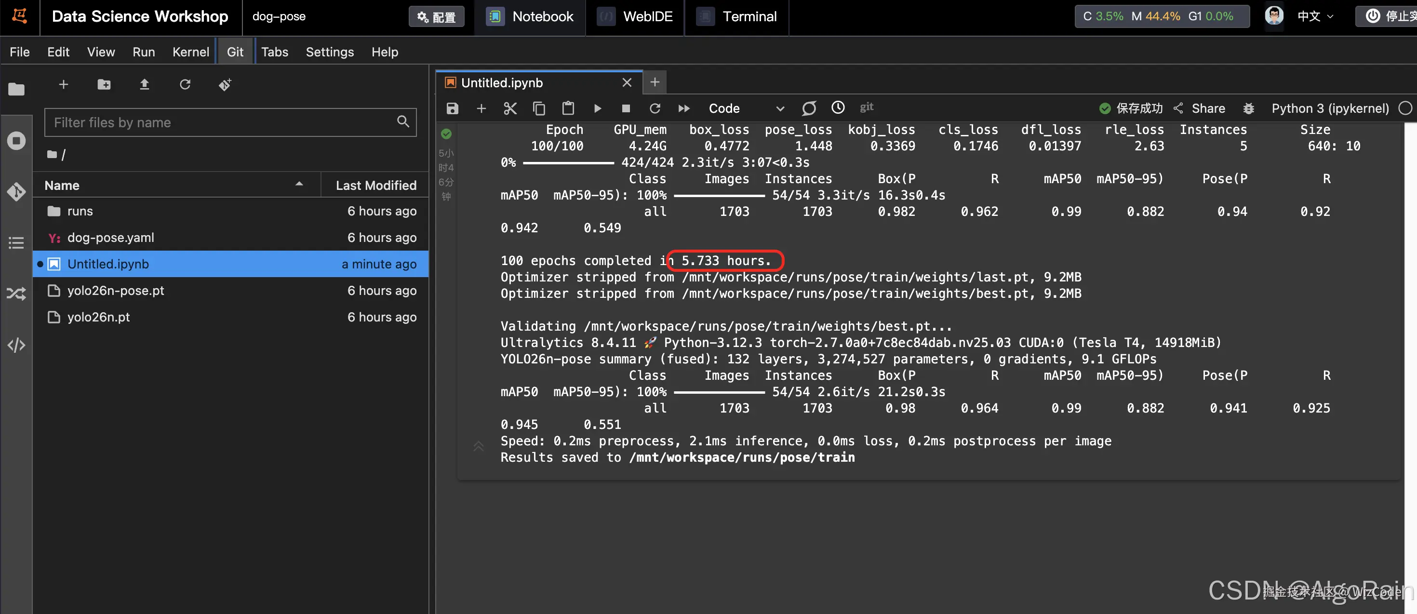Open the Kernel menu

point(190,52)
